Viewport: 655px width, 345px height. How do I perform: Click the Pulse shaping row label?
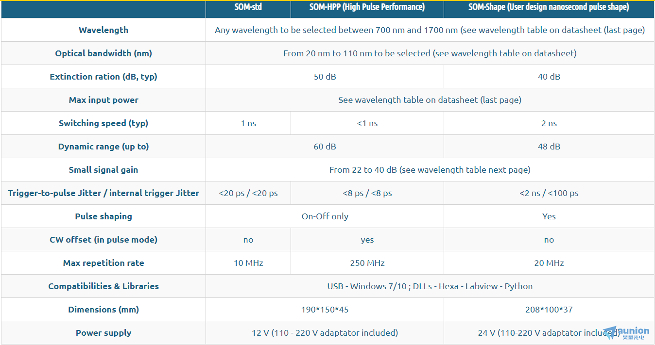[x=103, y=216]
